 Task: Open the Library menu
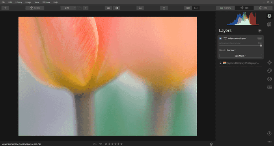coord(19,2)
